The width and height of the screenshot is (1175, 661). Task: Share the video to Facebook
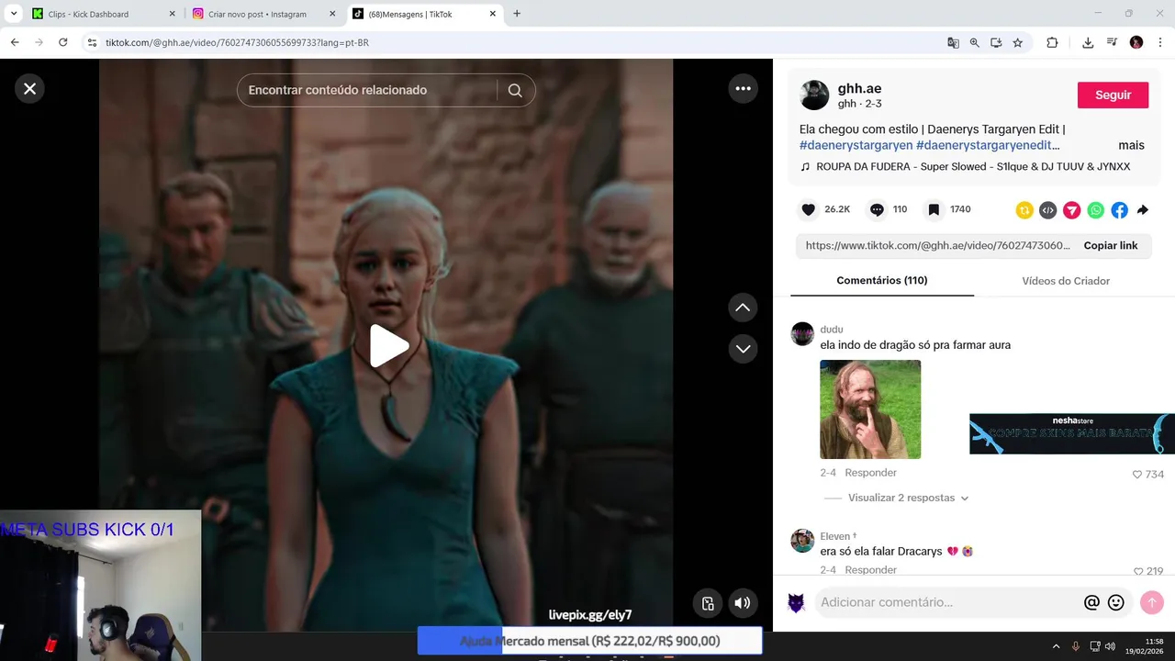tap(1120, 210)
